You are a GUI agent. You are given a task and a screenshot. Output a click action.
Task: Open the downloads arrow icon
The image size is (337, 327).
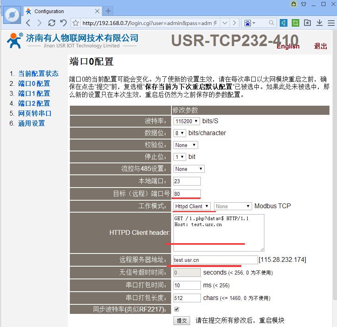click(319, 23)
